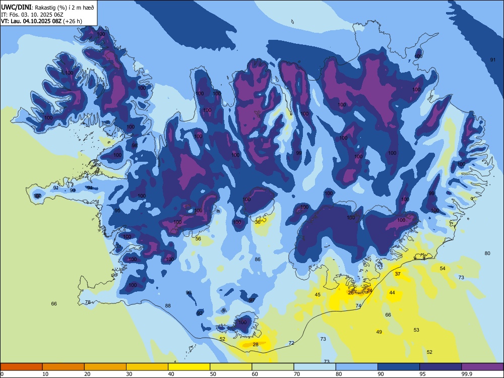Select the map value 26 in the orange spot
The image size is (504, 378).
(x=351, y=293)
